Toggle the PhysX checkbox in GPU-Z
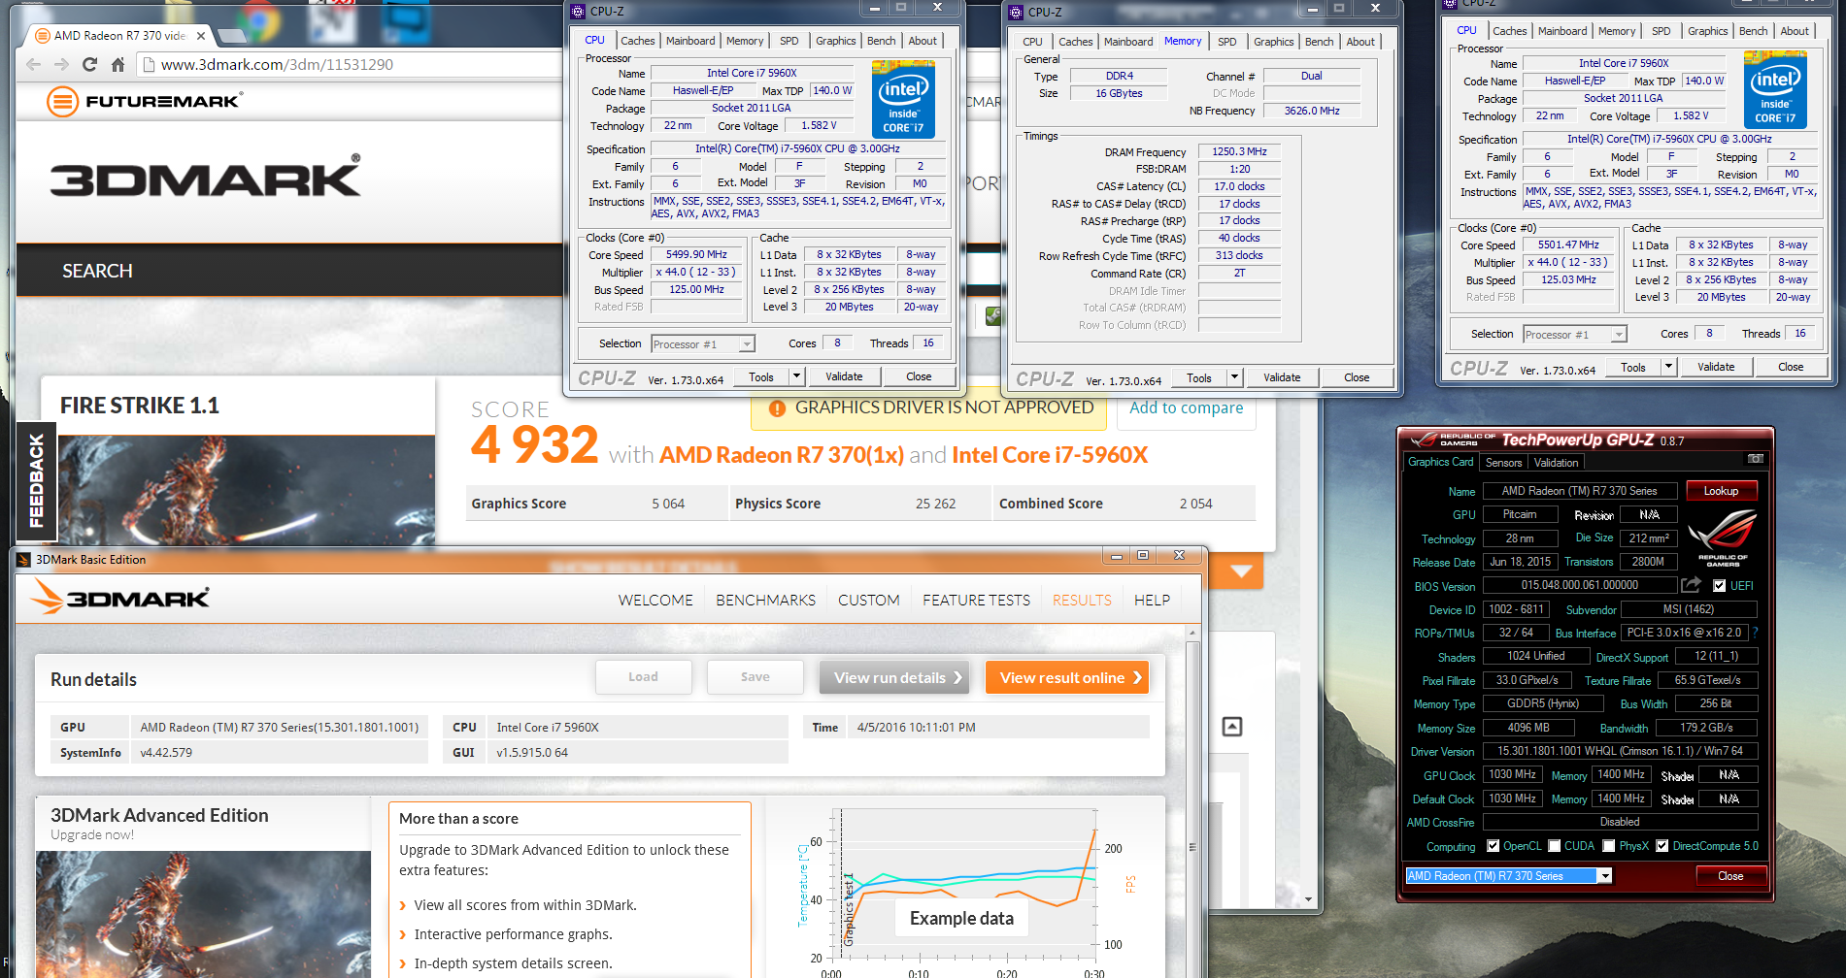 tap(1609, 846)
